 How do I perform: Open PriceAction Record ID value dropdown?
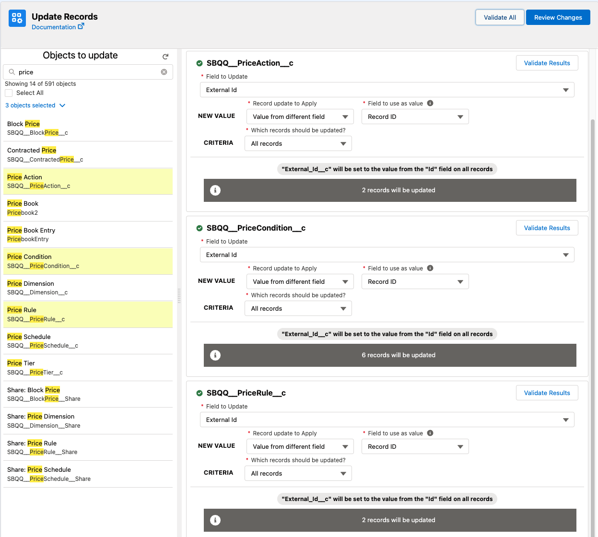click(x=415, y=117)
